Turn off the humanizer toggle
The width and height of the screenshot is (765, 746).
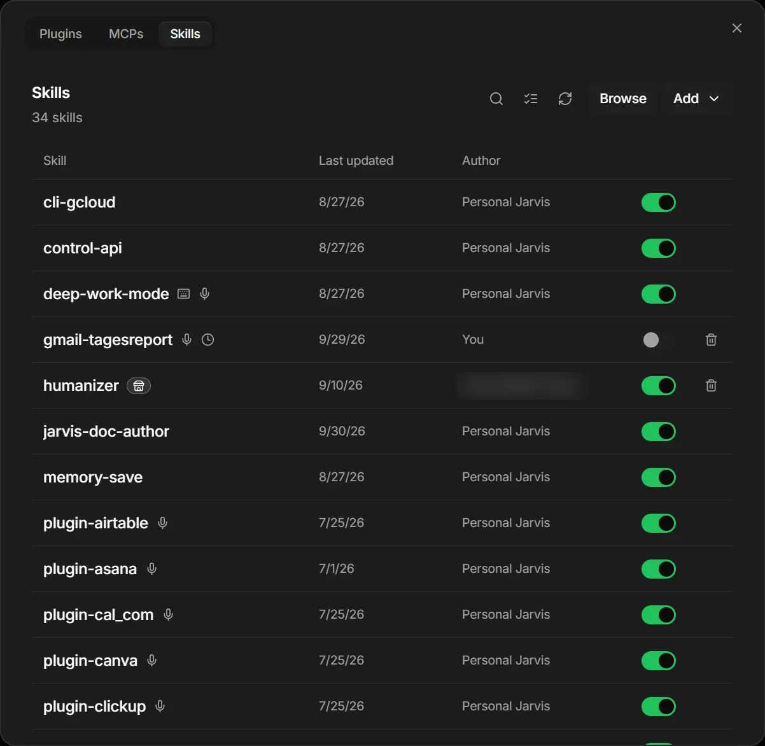click(659, 386)
